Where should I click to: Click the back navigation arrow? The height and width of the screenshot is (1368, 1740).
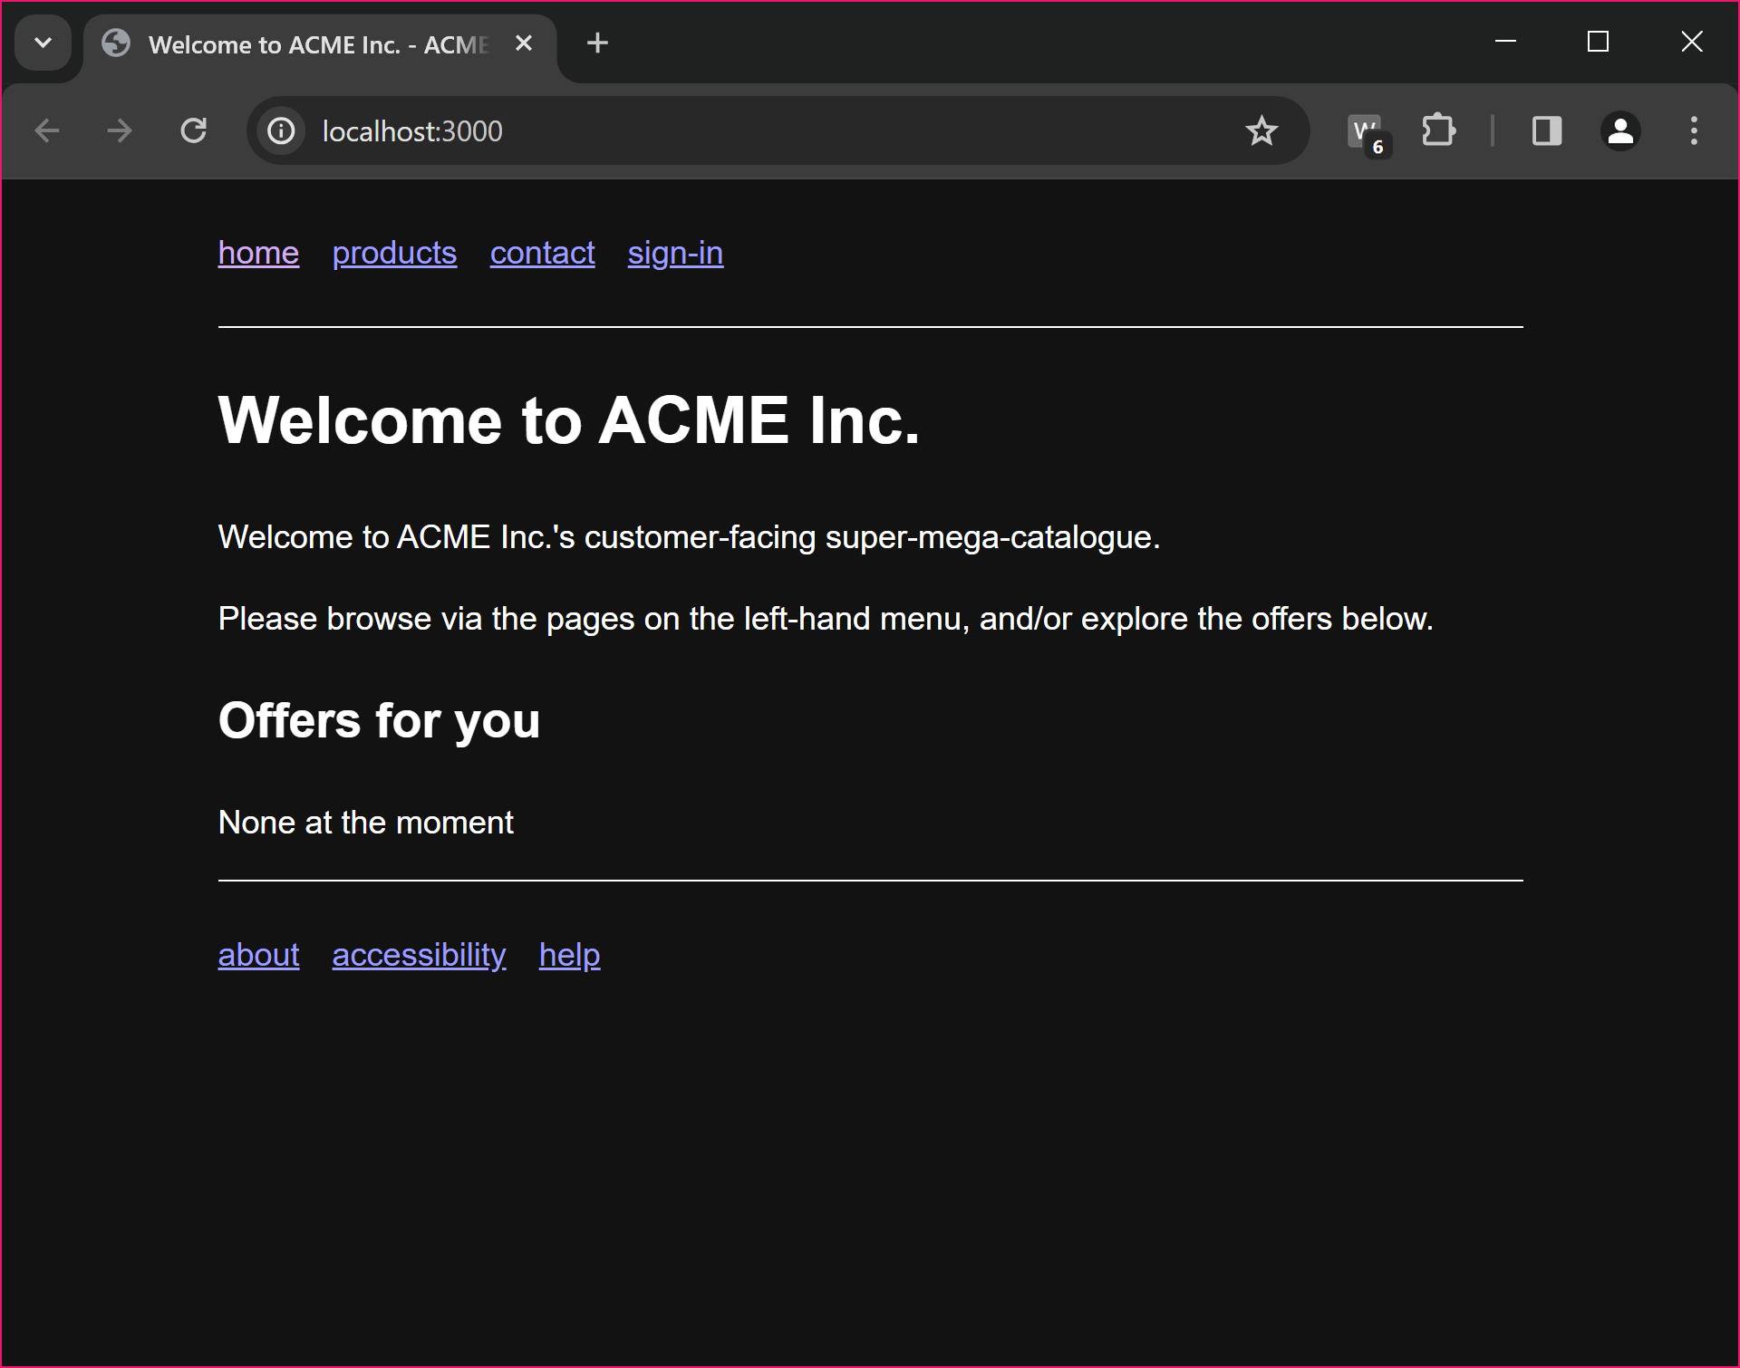pyautogui.click(x=46, y=130)
